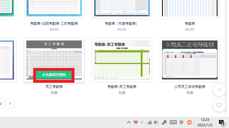The width and height of the screenshot is (229, 128).
Task: Open the taskbar clock and date
Action: (x=205, y=122)
